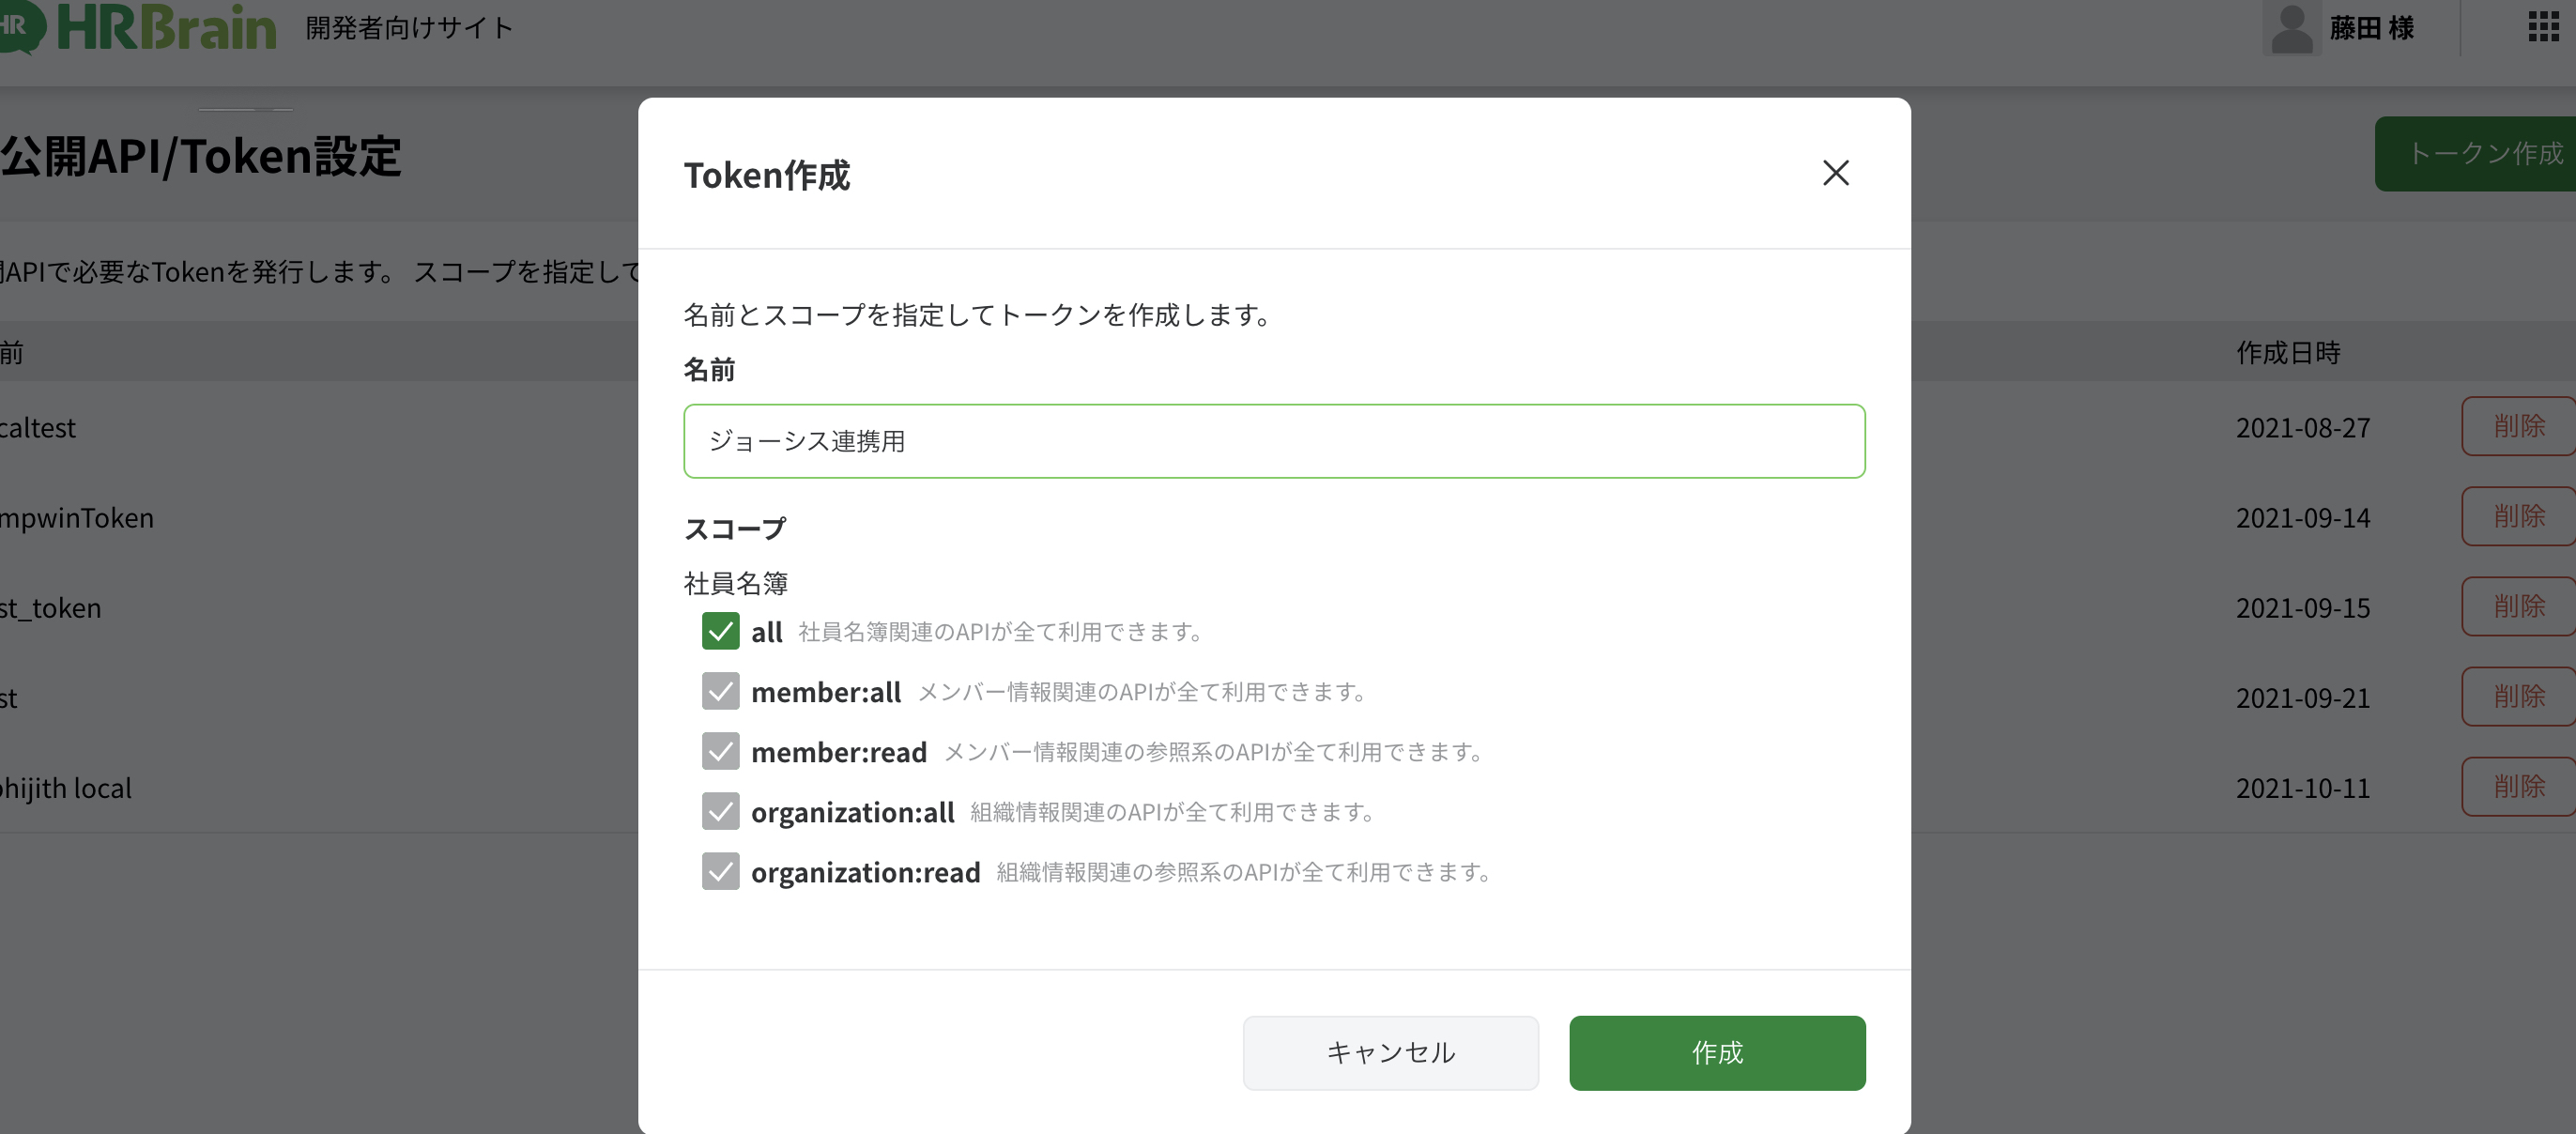
Task: Toggle the organization:all scope checkbox
Action: [x=720, y=811]
